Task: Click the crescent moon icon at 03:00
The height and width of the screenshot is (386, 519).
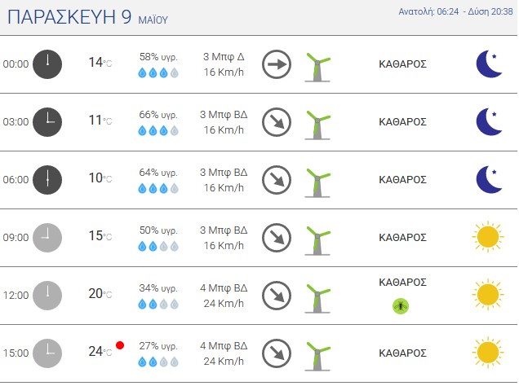Action: pyautogui.click(x=489, y=122)
